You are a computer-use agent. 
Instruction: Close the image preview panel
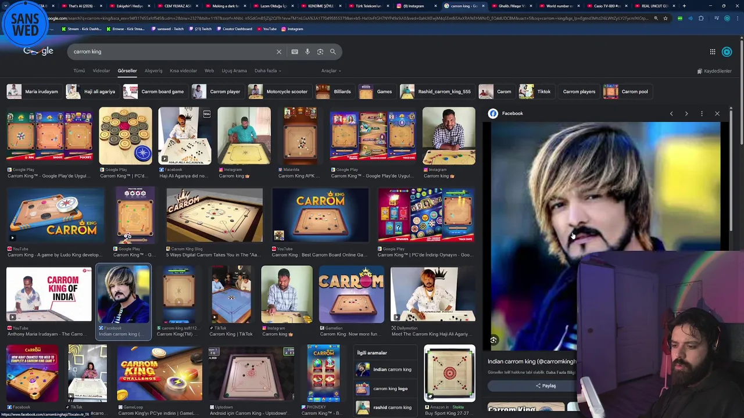point(717,114)
